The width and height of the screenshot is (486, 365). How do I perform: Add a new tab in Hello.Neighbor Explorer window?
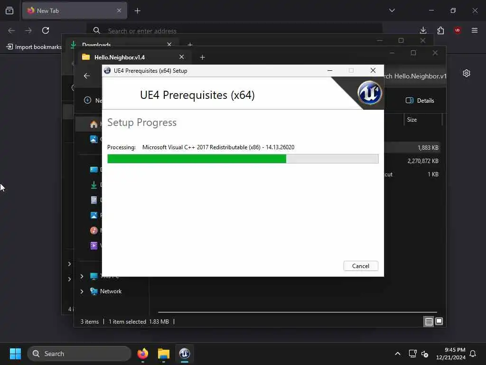tap(202, 57)
